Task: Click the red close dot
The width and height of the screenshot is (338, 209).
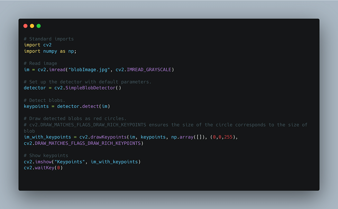Action: (26, 26)
